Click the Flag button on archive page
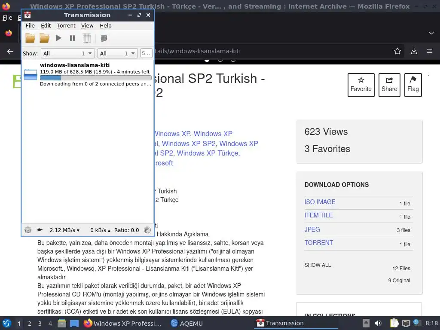This screenshot has height=330, width=440. click(x=413, y=85)
